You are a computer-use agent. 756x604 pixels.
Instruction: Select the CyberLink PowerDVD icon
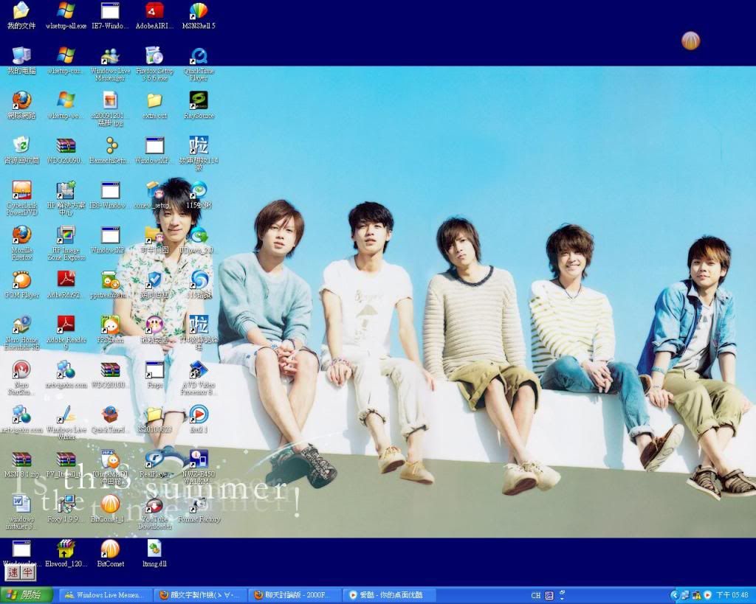pos(21,191)
